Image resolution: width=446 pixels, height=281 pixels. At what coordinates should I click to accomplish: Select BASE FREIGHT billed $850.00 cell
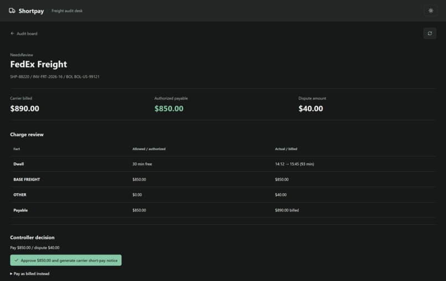(x=282, y=179)
